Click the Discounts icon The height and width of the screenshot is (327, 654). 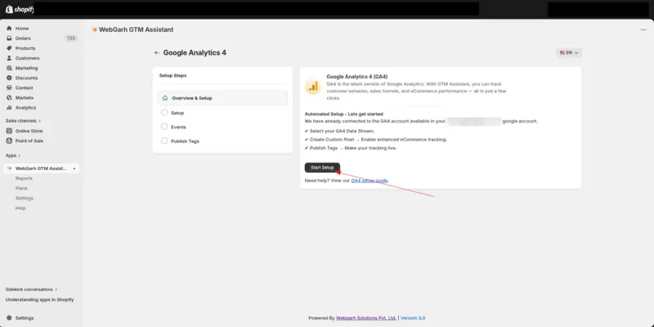point(9,78)
